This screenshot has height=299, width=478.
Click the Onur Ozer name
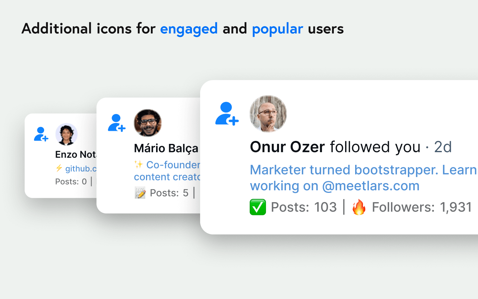287,147
